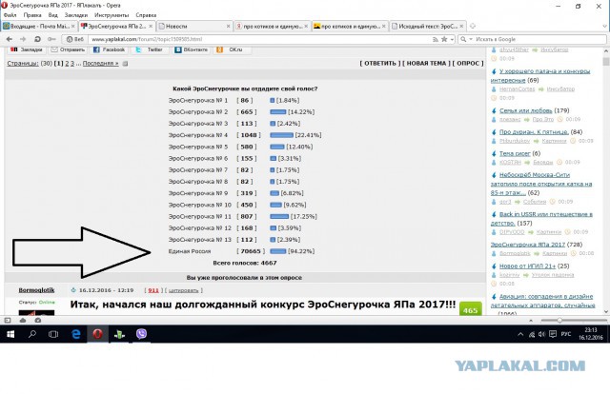610x394 pixels.
Task: Open the panel toggle icon in Opera status bar
Action: pos(8,320)
